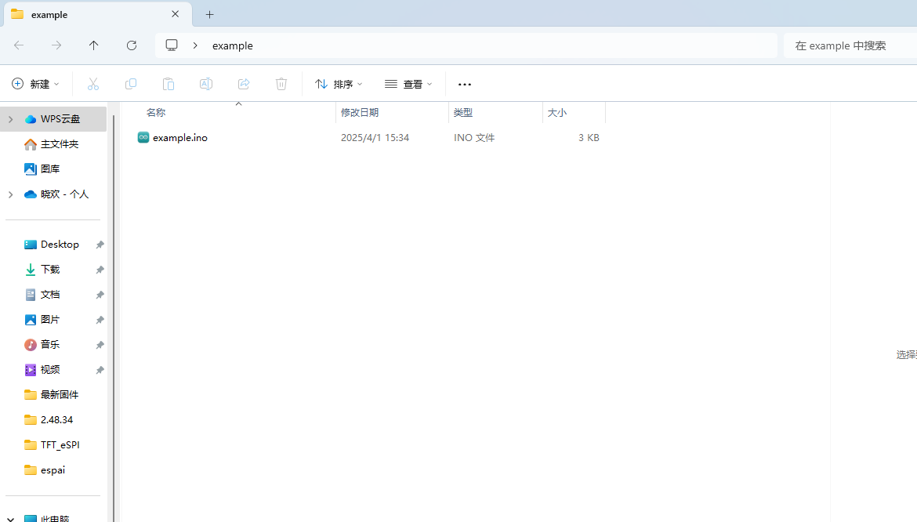
Task: Click the Delete trash bin icon
Action: coord(281,84)
